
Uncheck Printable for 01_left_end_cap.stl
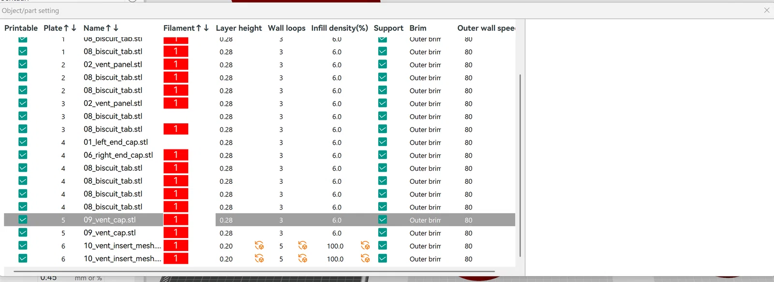coord(23,142)
